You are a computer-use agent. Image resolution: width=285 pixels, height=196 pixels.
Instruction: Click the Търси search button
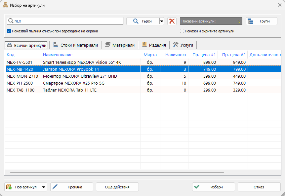click(x=143, y=21)
